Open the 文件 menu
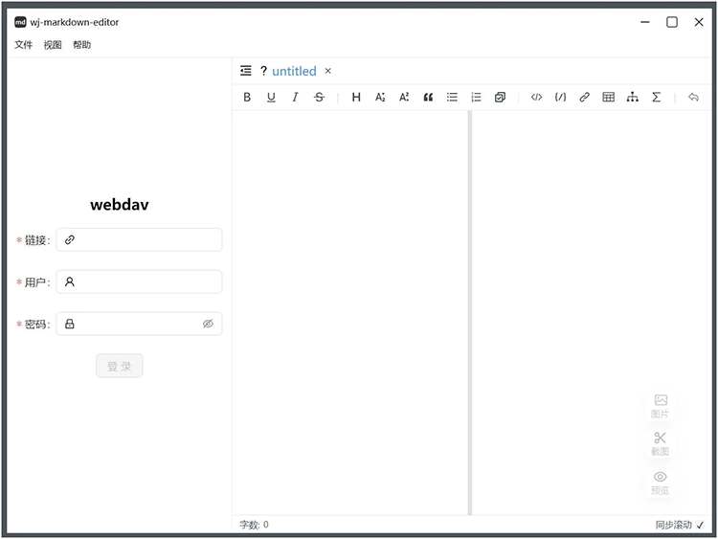This screenshot has width=718, height=539. 23,45
